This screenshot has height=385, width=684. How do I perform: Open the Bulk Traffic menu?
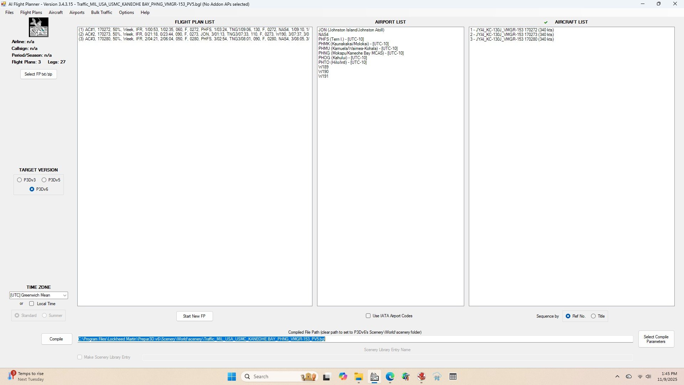(x=102, y=12)
